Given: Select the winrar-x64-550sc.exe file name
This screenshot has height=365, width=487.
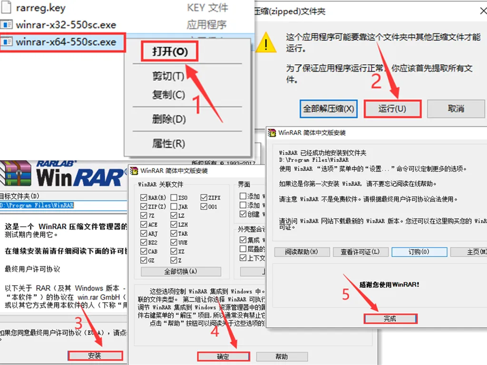Looking at the screenshot, I should (66, 42).
